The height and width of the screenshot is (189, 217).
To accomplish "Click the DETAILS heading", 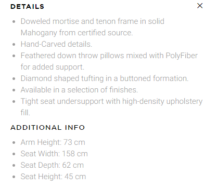I will pos(27,7).
